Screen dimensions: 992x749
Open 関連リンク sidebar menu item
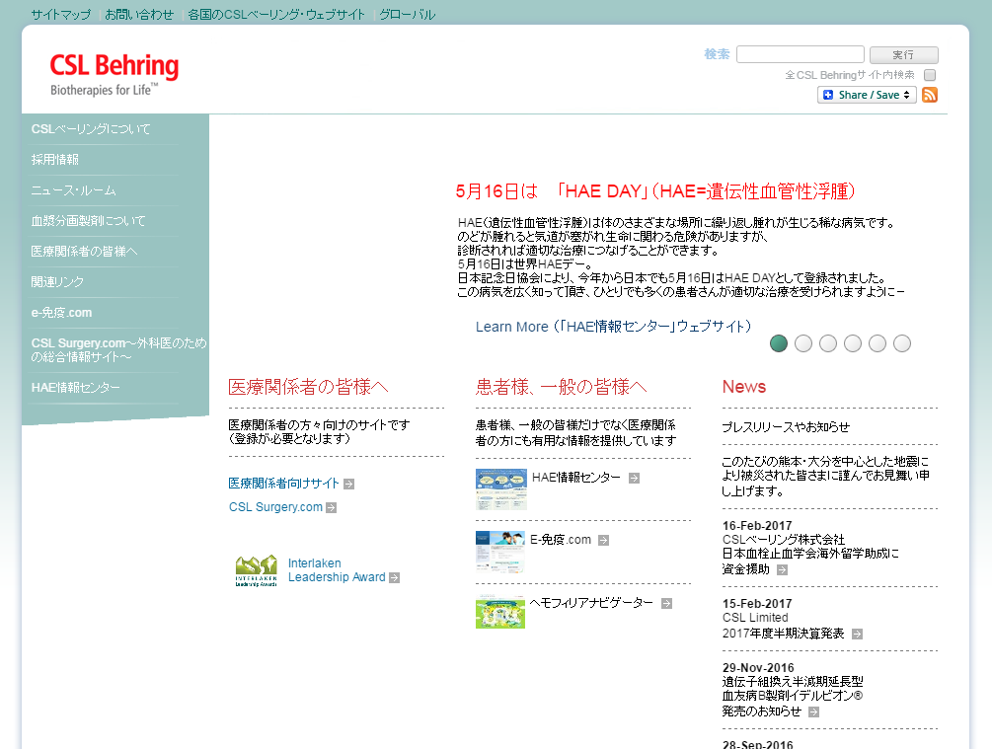tap(57, 281)
